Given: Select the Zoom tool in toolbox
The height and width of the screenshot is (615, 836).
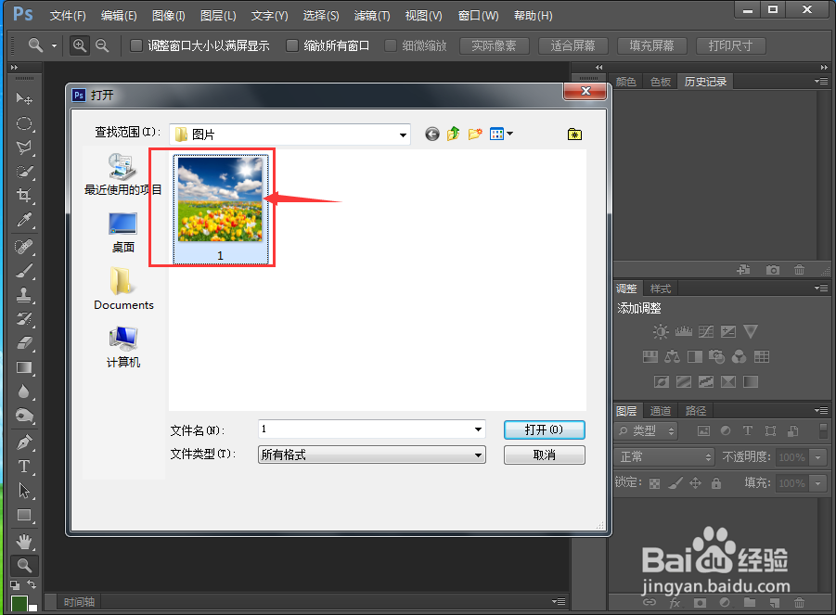Looking at the screenshot, I should coord(24,565).
